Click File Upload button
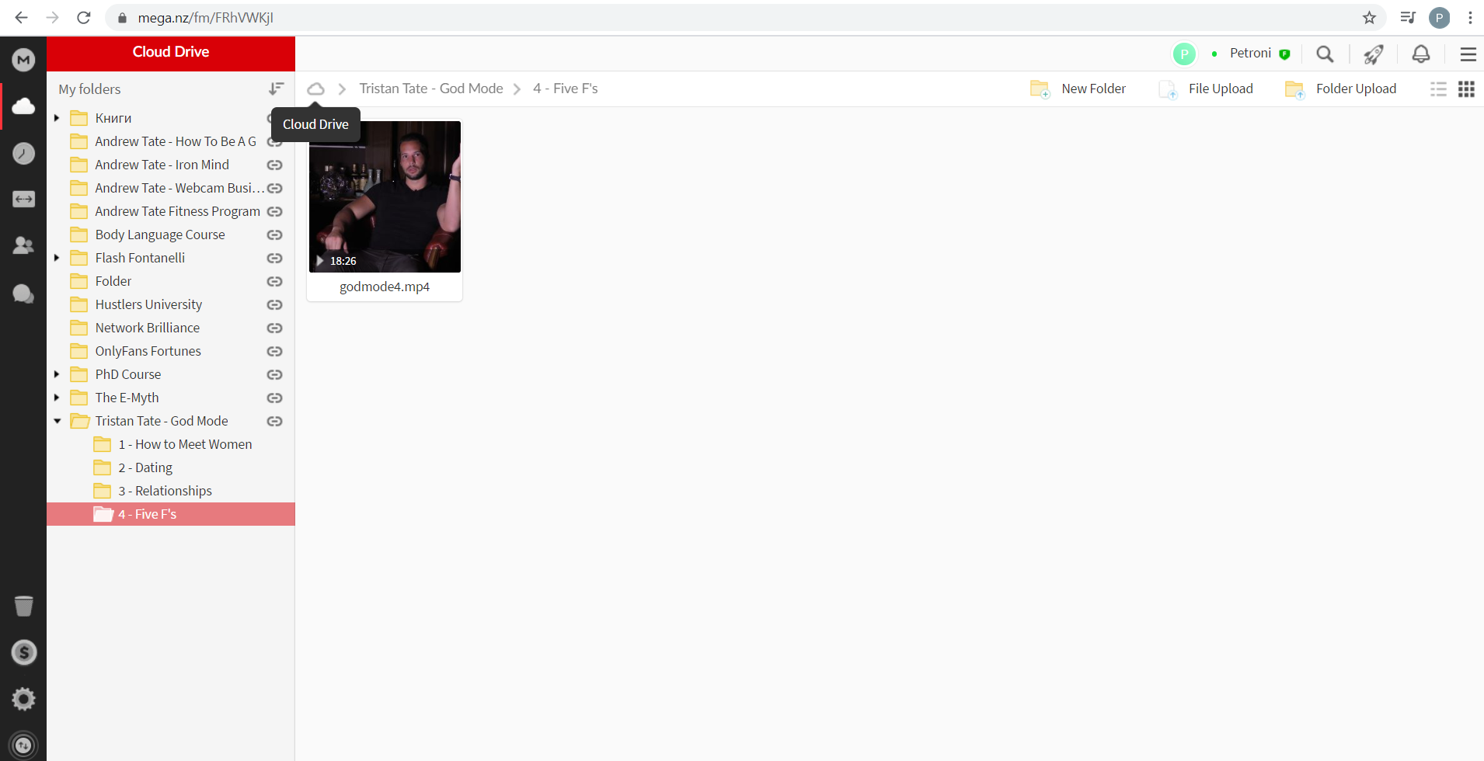 [x=1205, y=89]
